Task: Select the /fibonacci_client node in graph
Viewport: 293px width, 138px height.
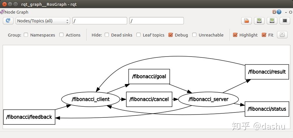Action: pos(90,99)
